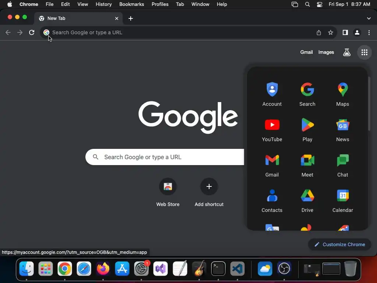The height and width of the screenshot is (283, 377).
Task: Open the Gmail app icon in the apps grid
Action: tap(272, 165)
